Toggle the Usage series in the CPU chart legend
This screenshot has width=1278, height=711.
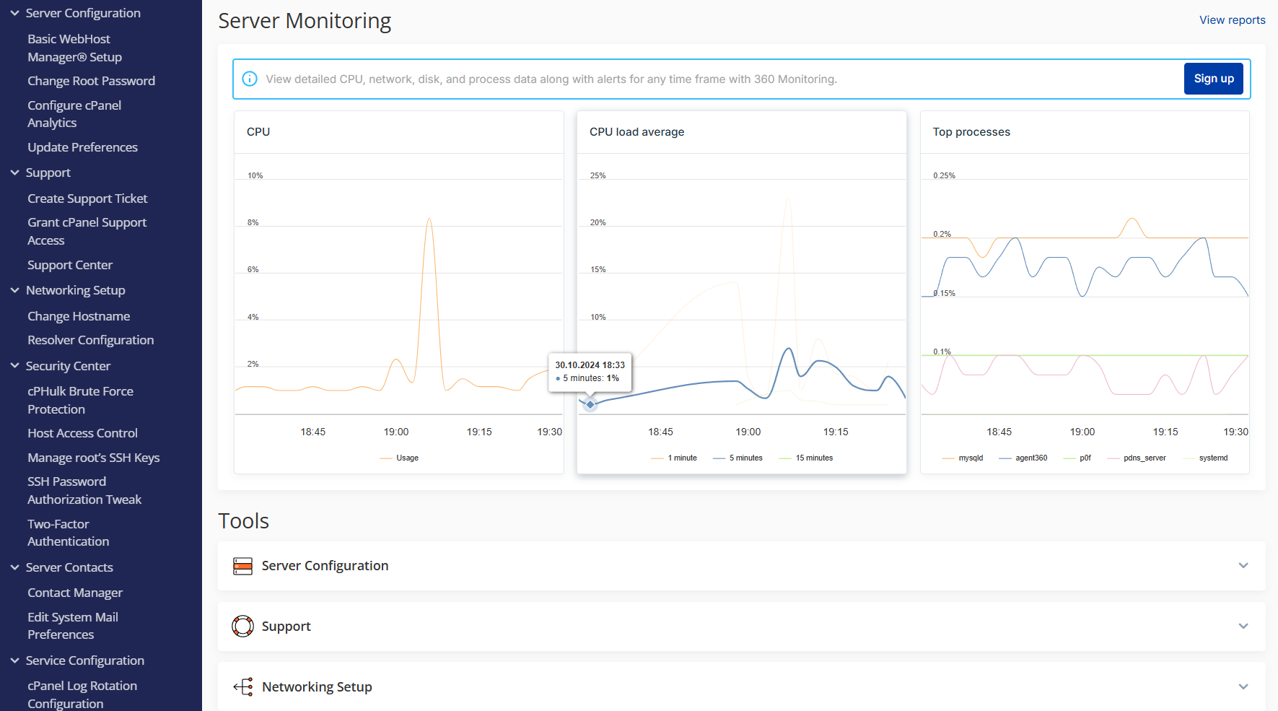pyautogui.click(x=399, y=457)
